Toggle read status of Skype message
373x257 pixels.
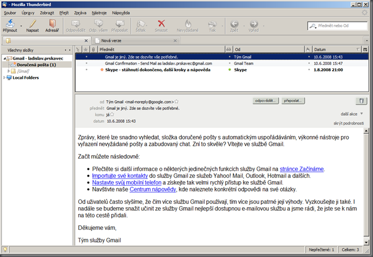click(x=229, y=69)
